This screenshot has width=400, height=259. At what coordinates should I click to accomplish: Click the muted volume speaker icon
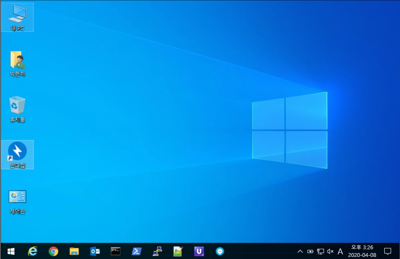point(330,251)
